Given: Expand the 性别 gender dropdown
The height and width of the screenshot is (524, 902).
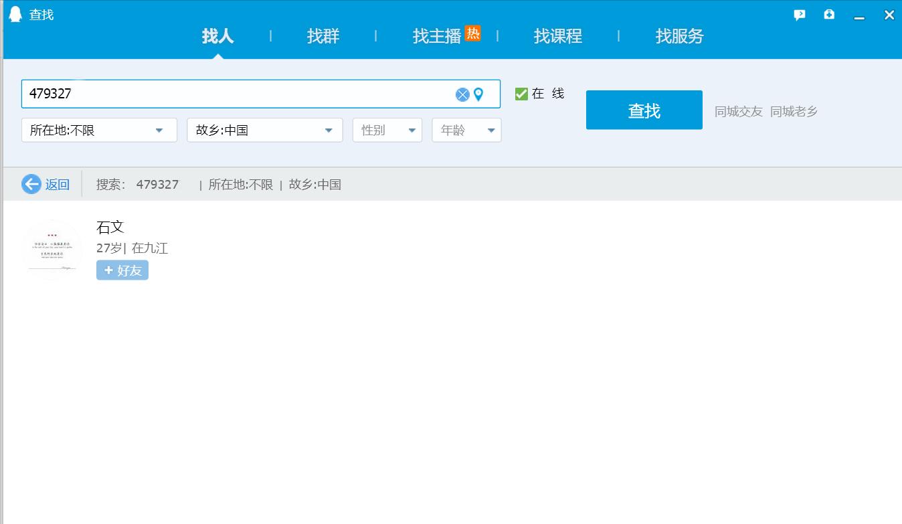Looking at the screenshot, I should tap(387, 130).
